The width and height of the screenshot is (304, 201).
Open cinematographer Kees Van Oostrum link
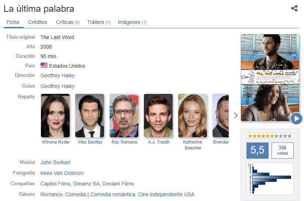coord(62,173)
